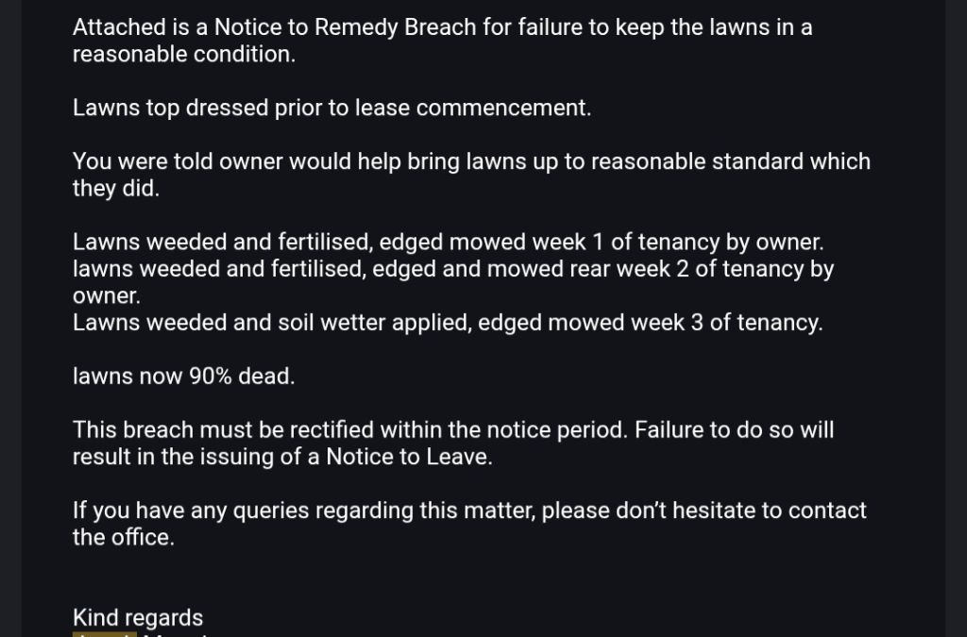
Task: Click the words 'they did.'
Action: coord(116,189)
